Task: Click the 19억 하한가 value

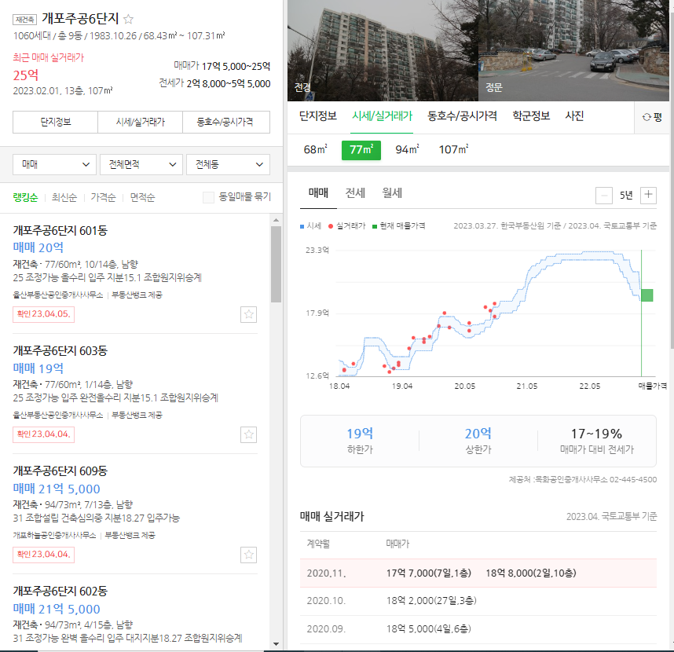Action: pos(360,434)
